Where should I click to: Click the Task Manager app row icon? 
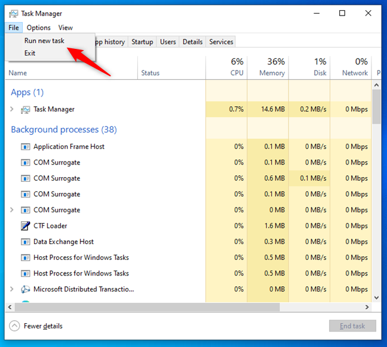(26, 110)
